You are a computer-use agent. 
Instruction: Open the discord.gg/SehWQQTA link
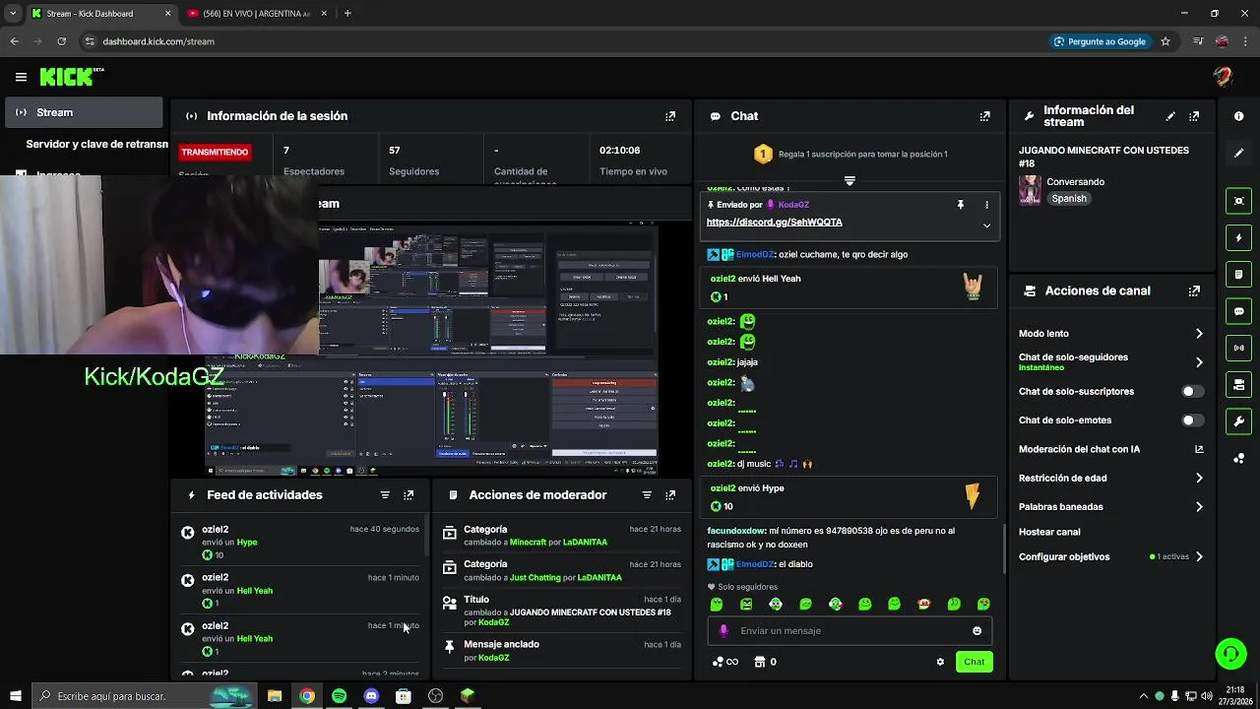pyautogui.click(x=774, y=223)
